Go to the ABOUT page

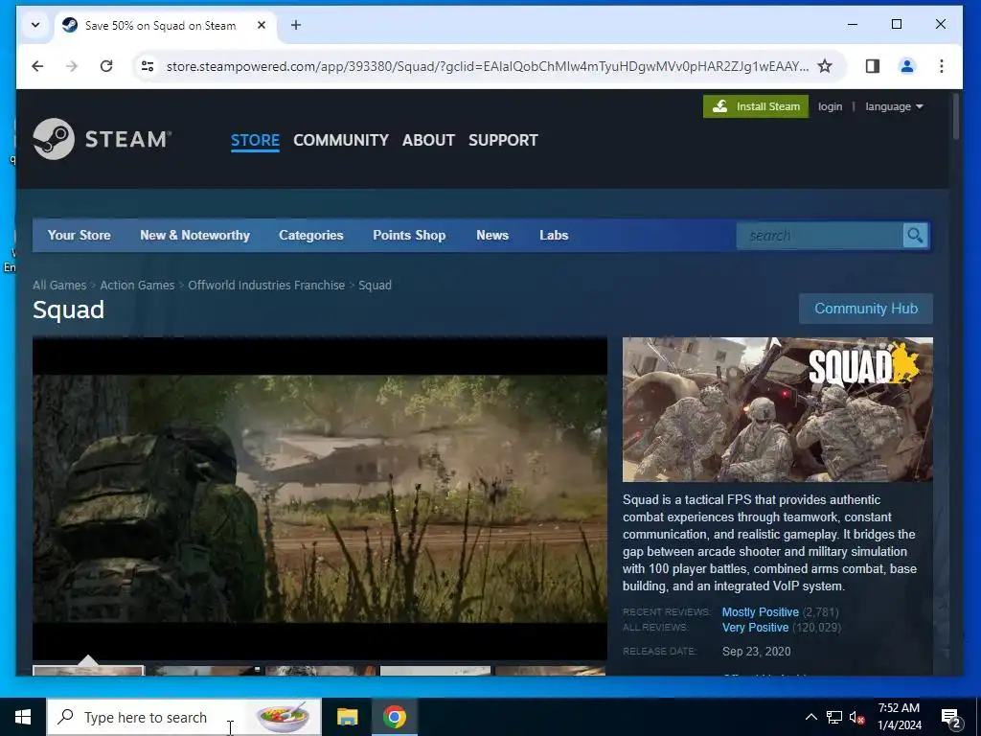point(428,140)
